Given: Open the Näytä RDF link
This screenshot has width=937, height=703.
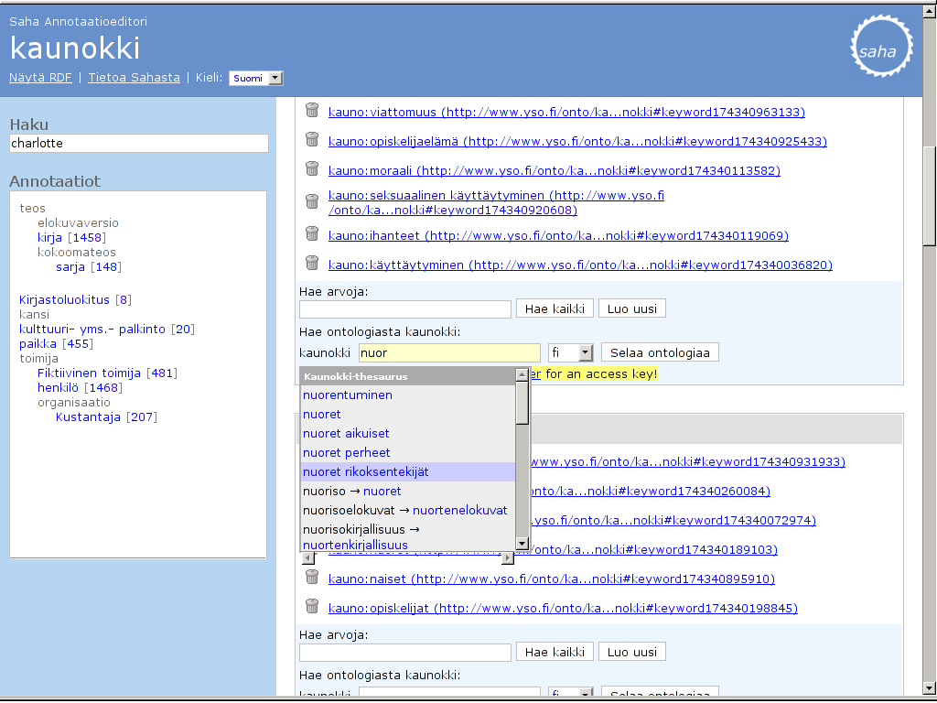Looking at the screenshot, I should (x=40, y=77).
